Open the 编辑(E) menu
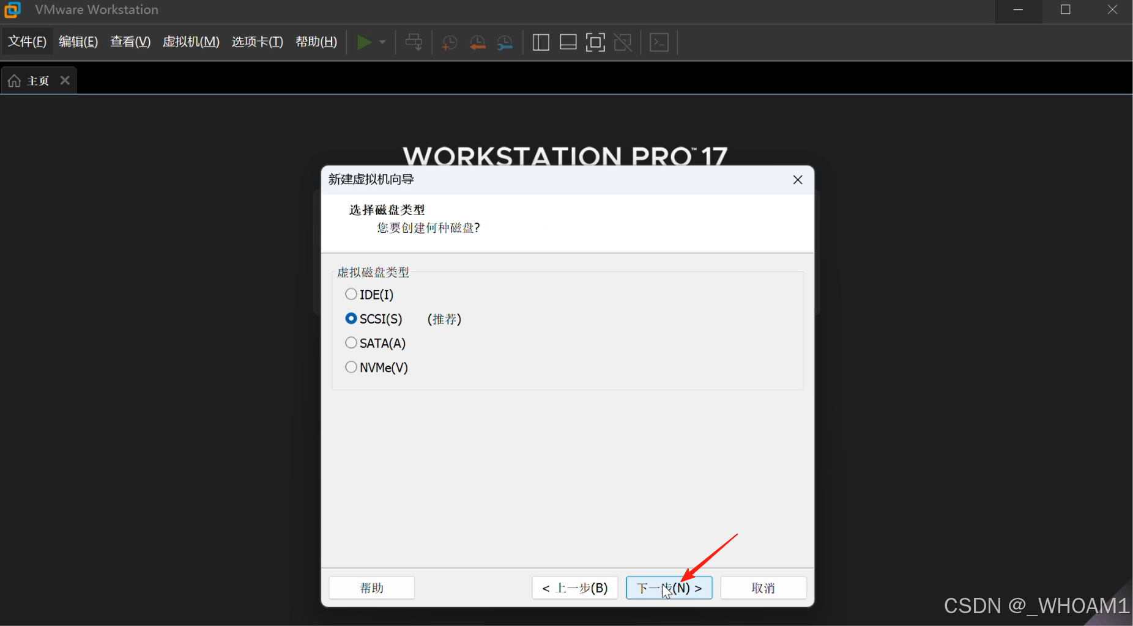The width and height of the screenshot is (1133, 626). (x=78, y=42)
